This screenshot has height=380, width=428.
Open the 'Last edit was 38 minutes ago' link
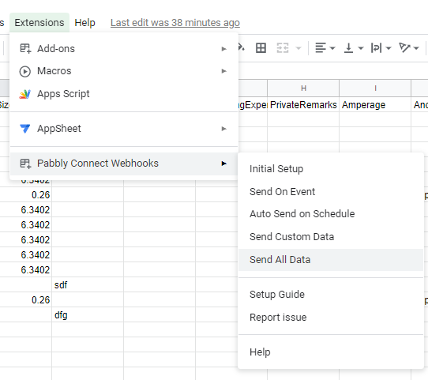pos(175,23)
